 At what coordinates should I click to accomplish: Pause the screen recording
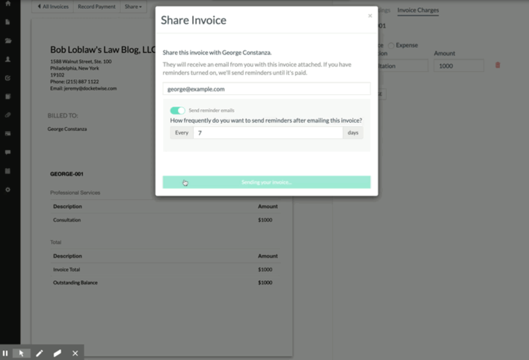[x=5, y=353]
